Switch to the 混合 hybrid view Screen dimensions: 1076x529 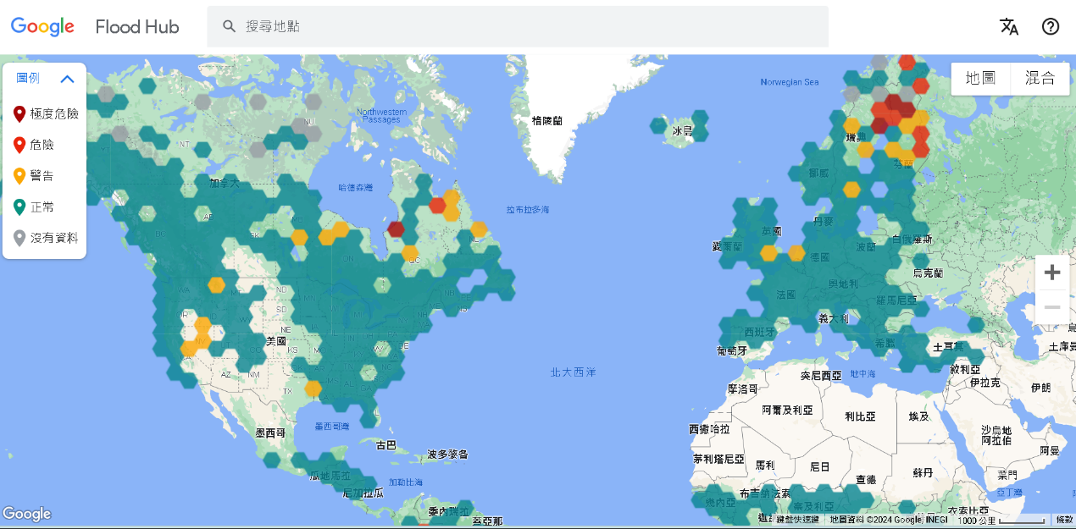pyautogui.click(x=1040, y=78)
